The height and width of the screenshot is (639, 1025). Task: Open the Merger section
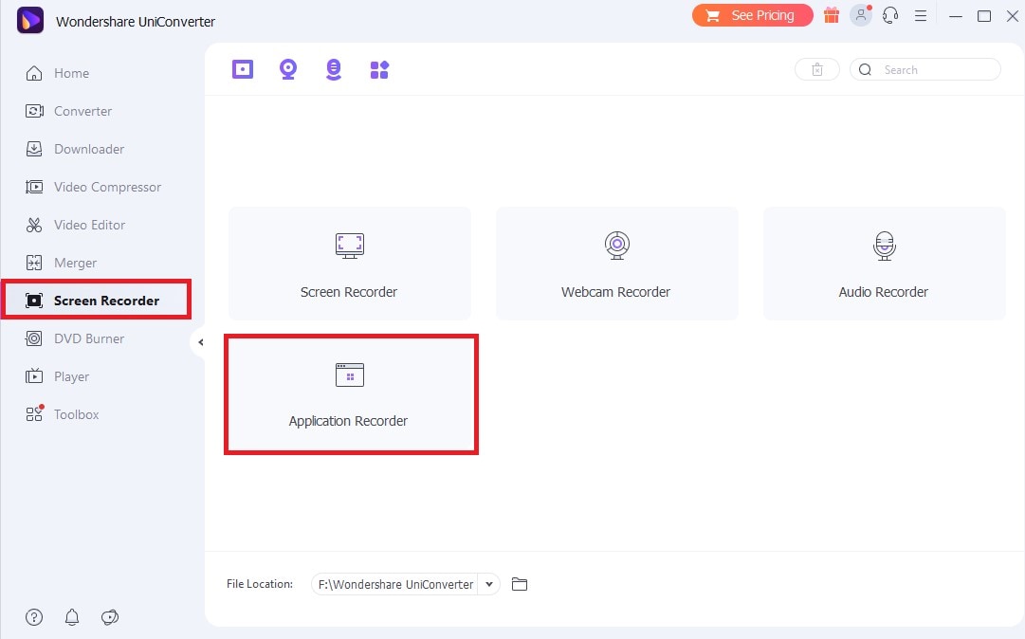tap(61, 263)
